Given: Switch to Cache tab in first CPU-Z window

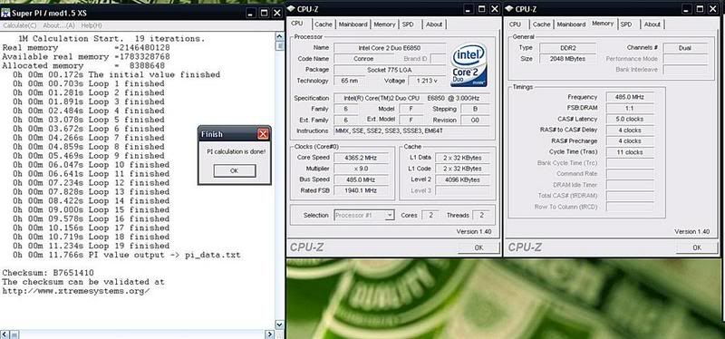Looking at the screenshot, I should (324, 24).
